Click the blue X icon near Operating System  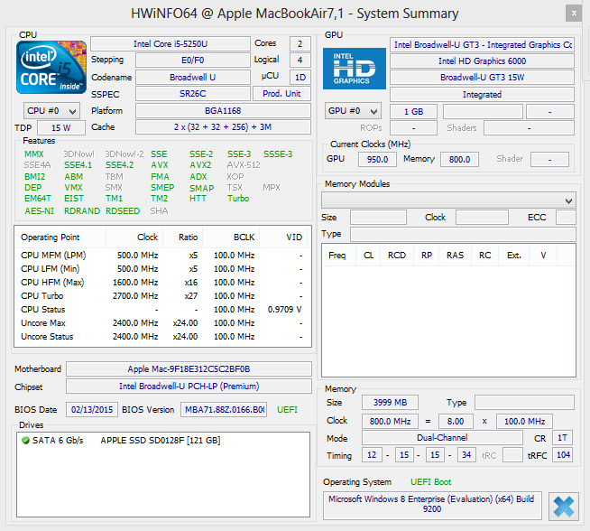[563, 506]
